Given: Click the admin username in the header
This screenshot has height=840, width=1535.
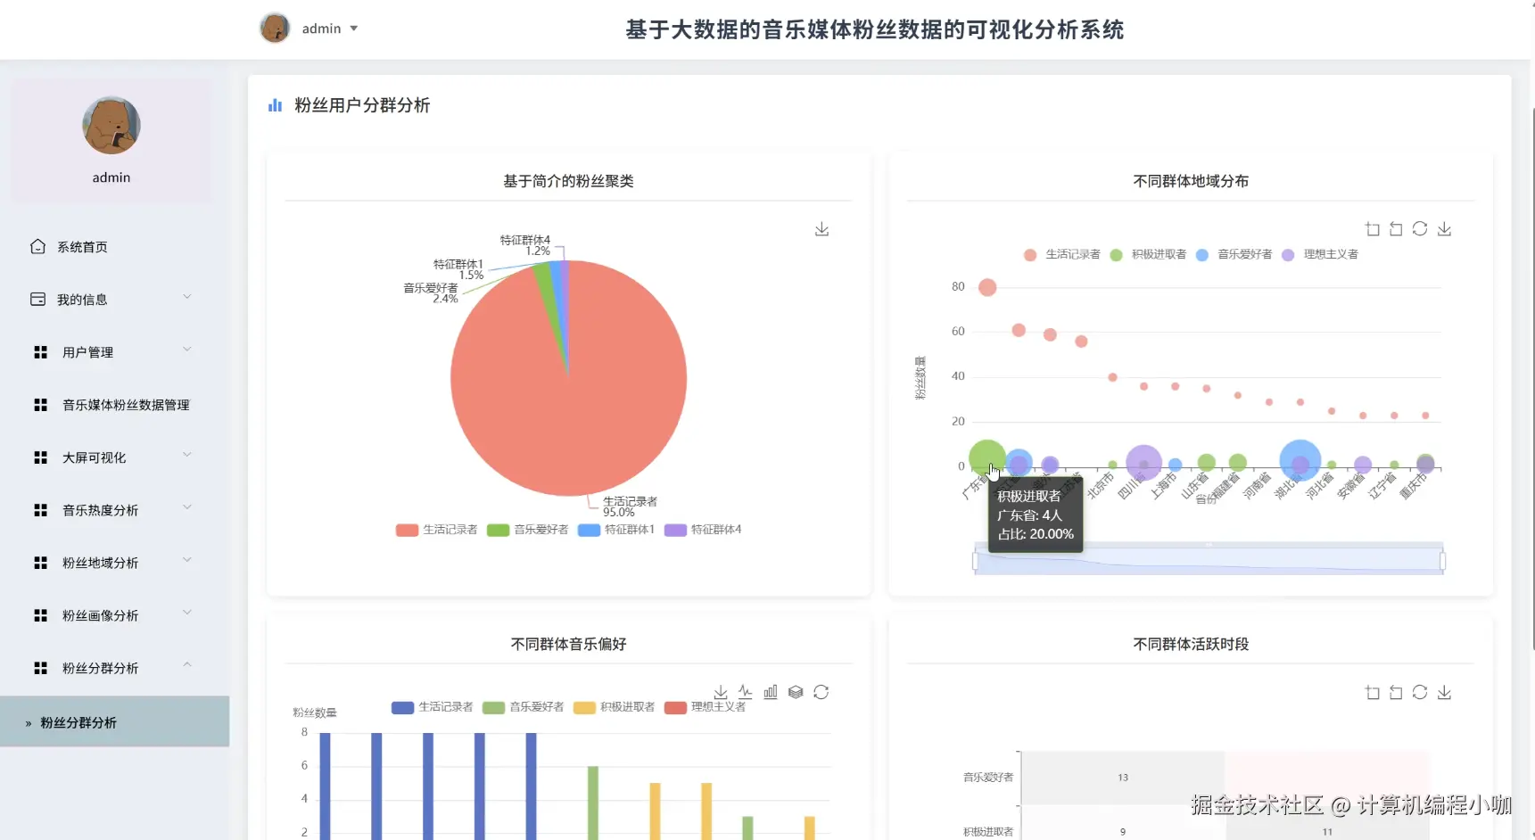Looking at the screenshot, I should tap(321, 29).
